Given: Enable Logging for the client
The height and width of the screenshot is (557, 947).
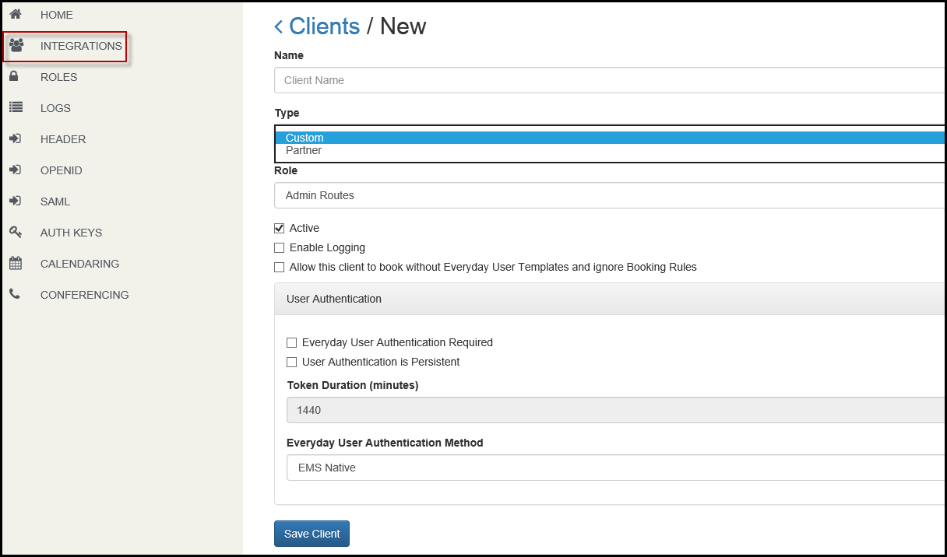Looking at the screenshot, I should coord(279,247).
